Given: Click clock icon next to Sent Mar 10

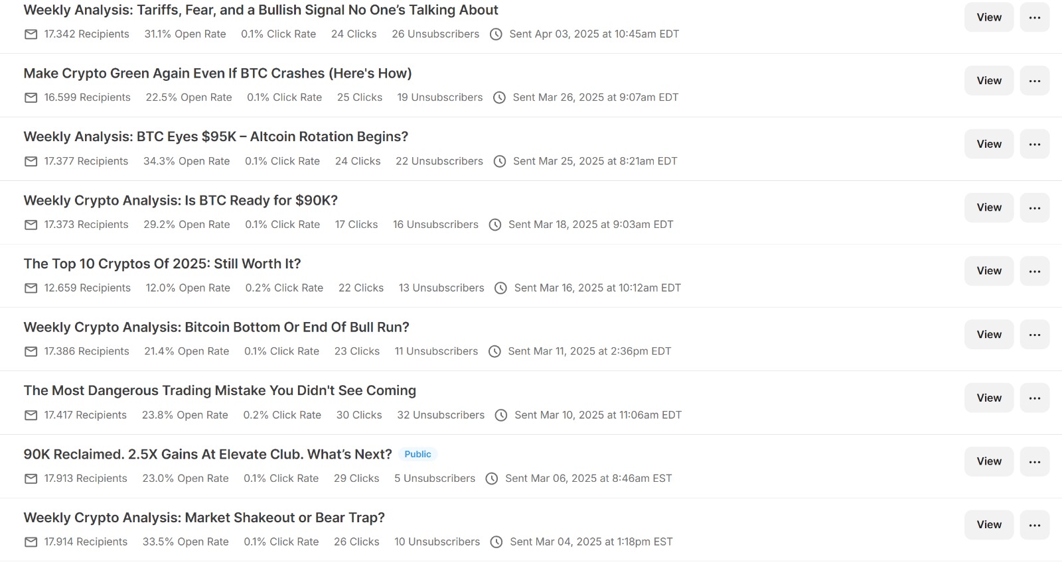Looking at the screenshot, I should (x=501, y=416).
